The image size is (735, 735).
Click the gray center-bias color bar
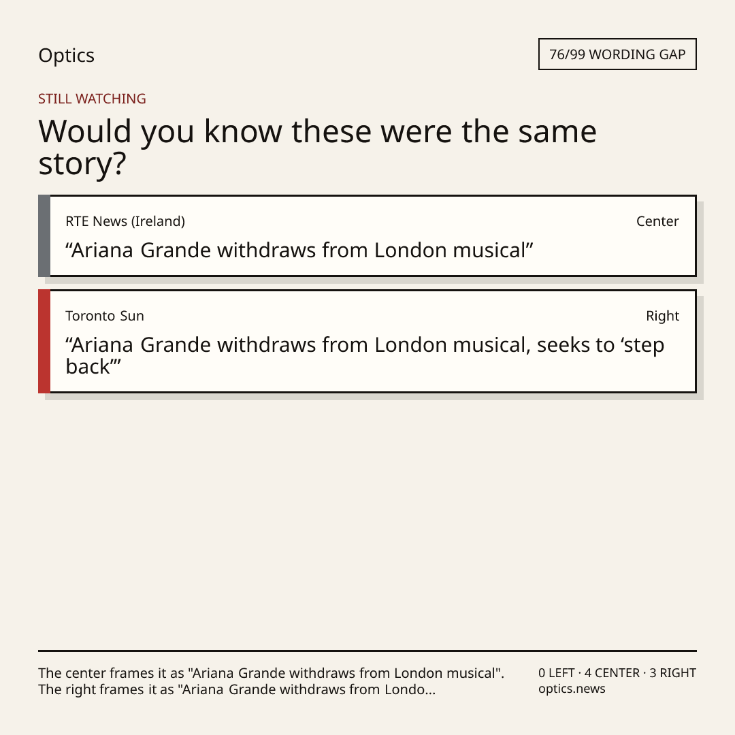click(x=44, y=235)
